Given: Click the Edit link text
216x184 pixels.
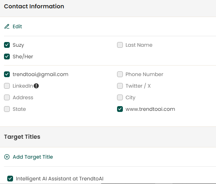Looking at the screenshot, I should click(x=17, y=26).
